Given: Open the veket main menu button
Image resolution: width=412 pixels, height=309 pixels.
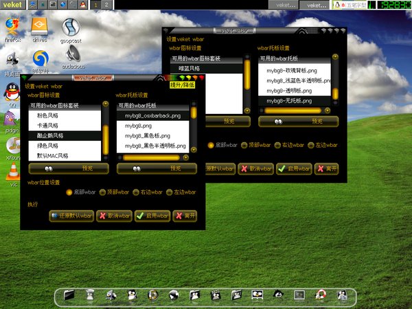Looking at the screenshot, I should tap(12, 5).
